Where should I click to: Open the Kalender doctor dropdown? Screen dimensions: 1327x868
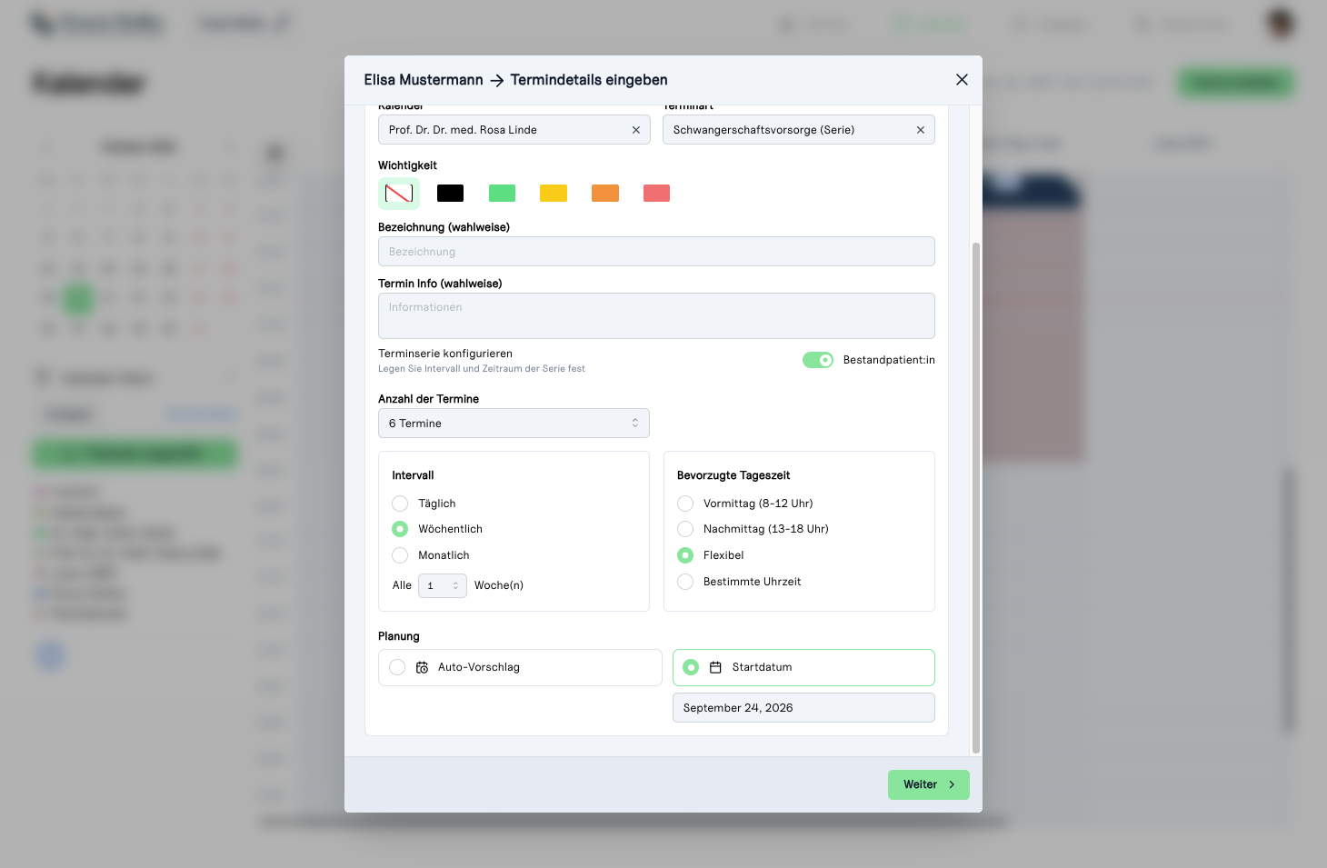tap(514, 130)
